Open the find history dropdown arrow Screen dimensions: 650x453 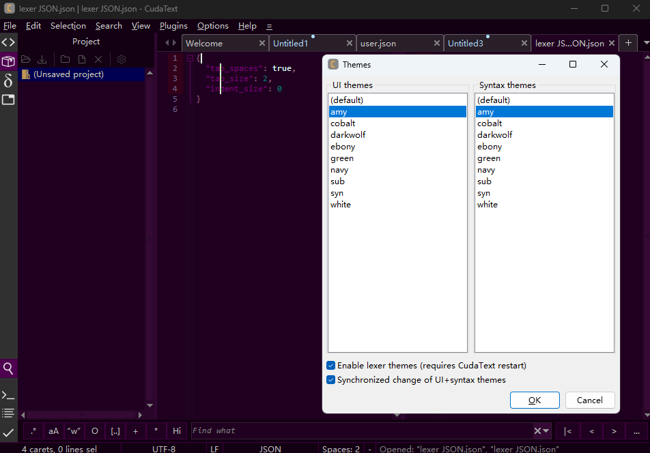pyautogui.click(x=546, y=431)
